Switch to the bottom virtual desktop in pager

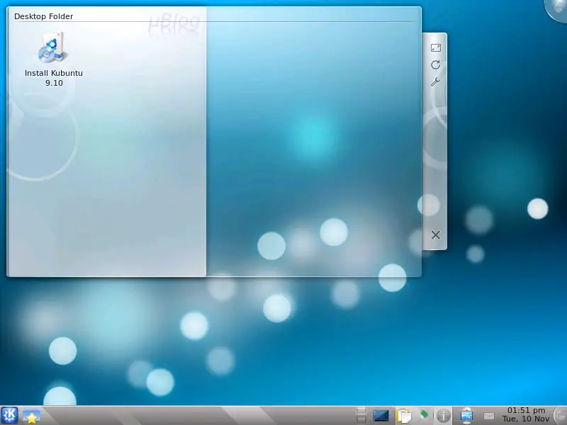point(361,419)
